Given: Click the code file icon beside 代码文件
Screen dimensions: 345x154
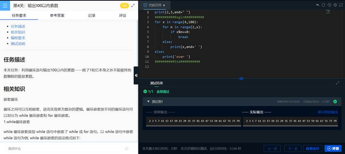Looking at the screenshot, I should point(145,5).
